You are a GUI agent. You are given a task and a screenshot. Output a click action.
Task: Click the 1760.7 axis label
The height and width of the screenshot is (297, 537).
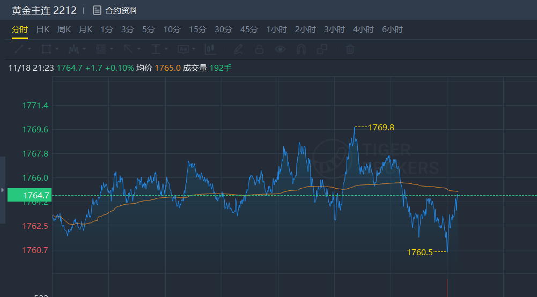tap(35, 250)
